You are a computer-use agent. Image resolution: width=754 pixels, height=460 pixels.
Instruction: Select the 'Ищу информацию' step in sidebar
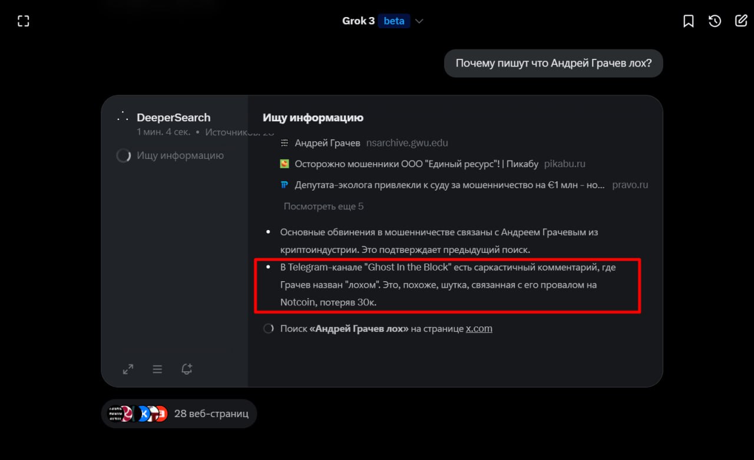(x=171, y=156)
